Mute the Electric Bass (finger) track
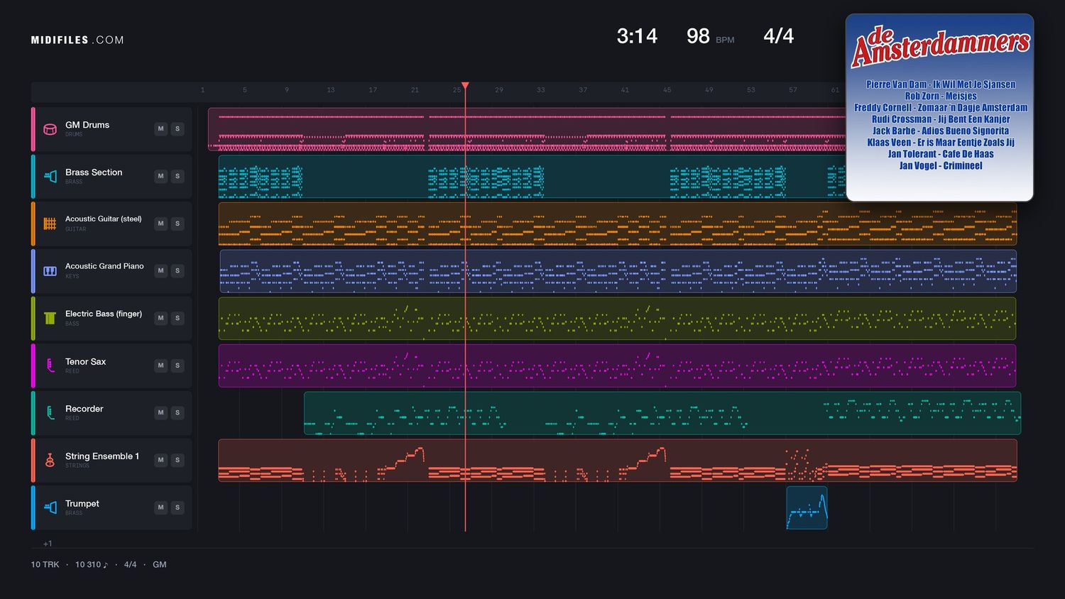 click(x=161, y=318)
